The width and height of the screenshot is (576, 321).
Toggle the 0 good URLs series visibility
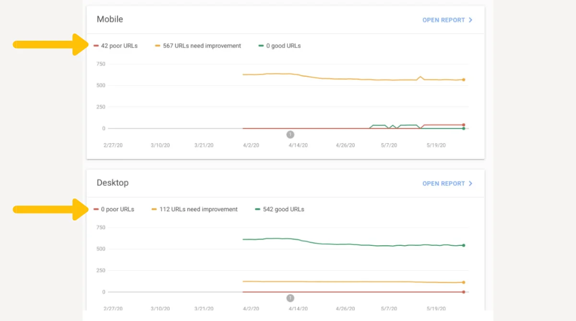pyautogui.click(x=280, y=46)
